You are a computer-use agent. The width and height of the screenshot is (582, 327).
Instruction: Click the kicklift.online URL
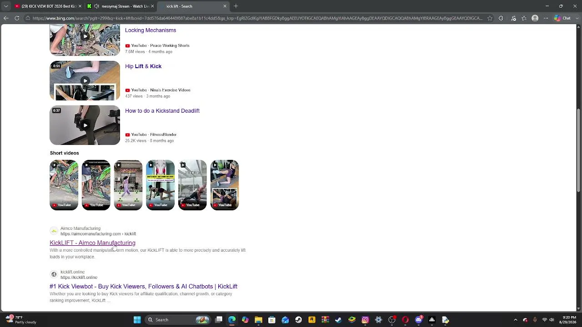pos(79,277)
